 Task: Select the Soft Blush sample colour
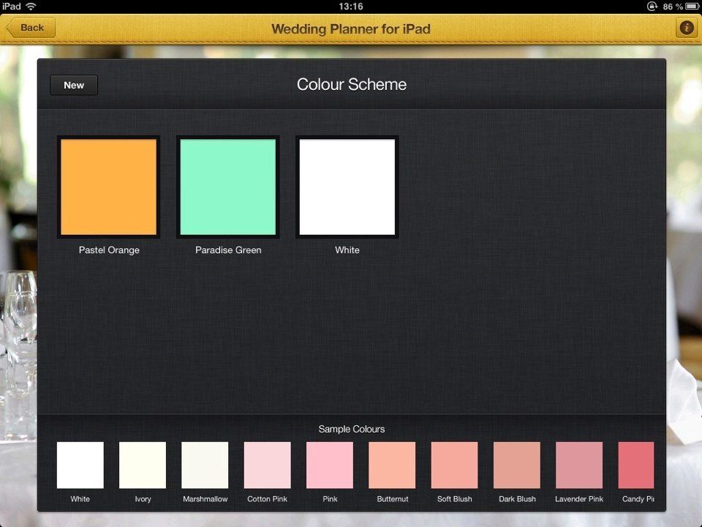click(x=455, y=465)
